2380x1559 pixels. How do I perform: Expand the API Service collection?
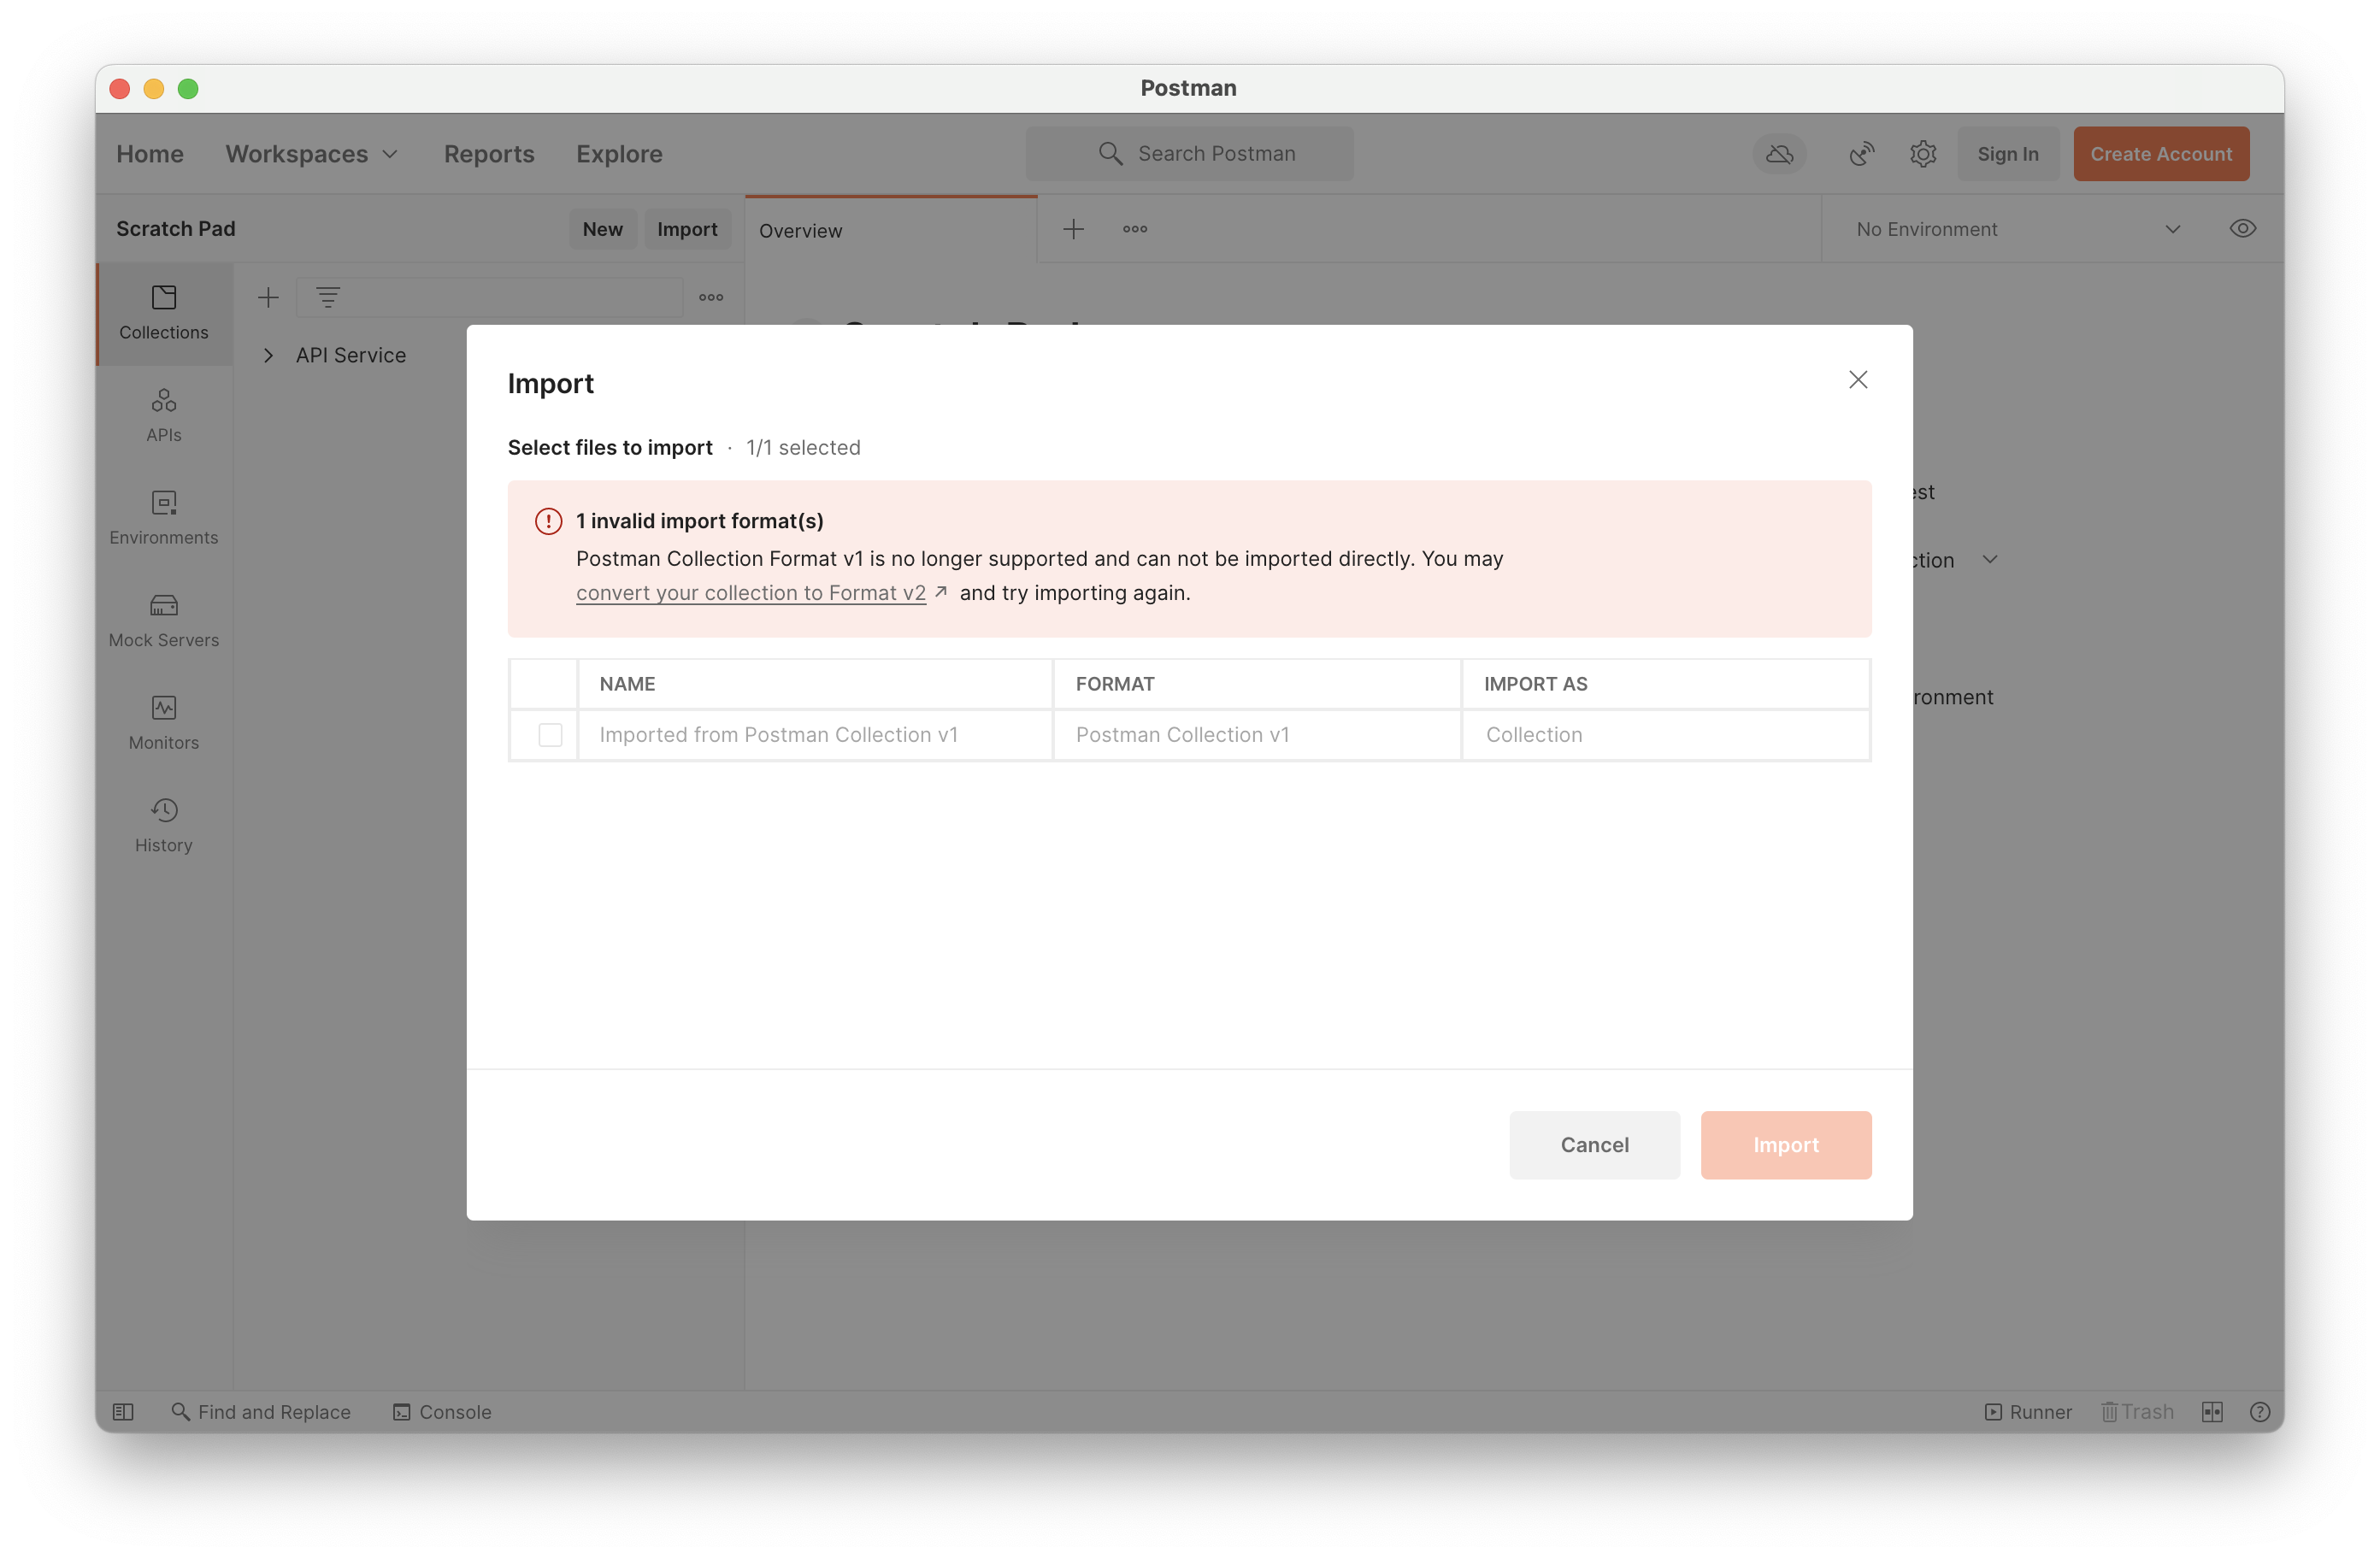(x=268, y=355)
